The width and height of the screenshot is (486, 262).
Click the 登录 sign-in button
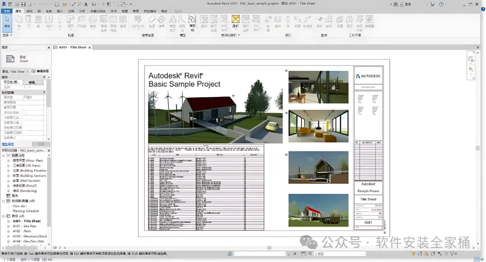tap(405, 4)
